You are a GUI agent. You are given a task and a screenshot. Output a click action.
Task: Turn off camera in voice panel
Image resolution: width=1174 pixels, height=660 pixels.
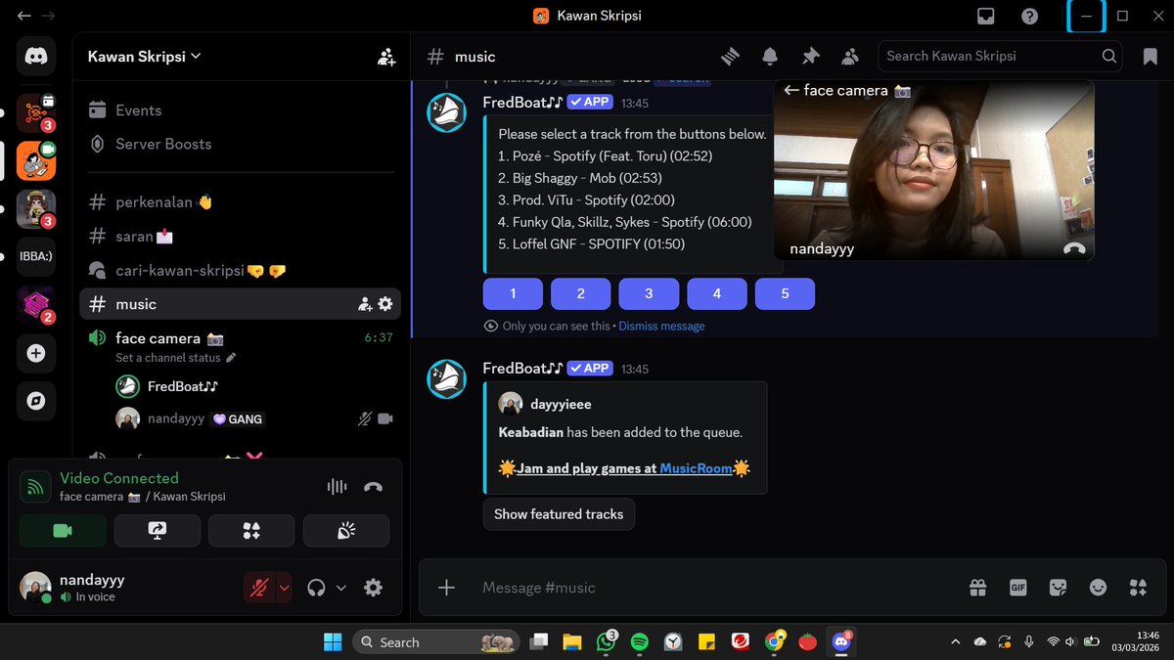click(63, 530)
